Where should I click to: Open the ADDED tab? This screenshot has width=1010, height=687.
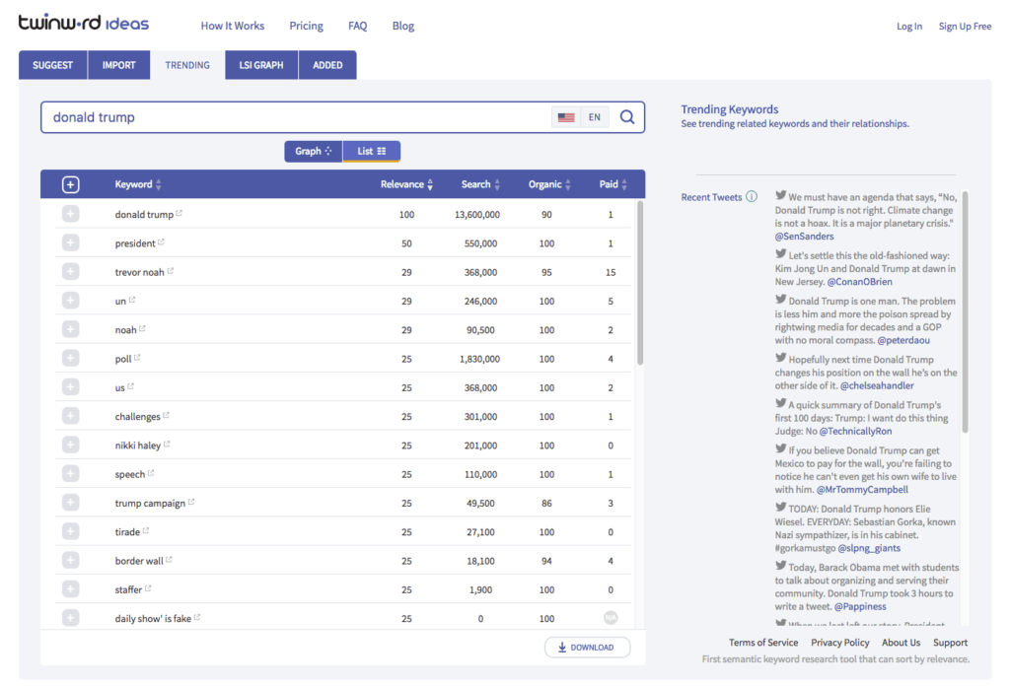tap(327, 65)
